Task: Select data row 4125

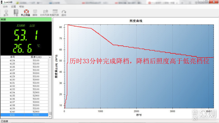Action: pyautogui.click(x=24, y=64)
